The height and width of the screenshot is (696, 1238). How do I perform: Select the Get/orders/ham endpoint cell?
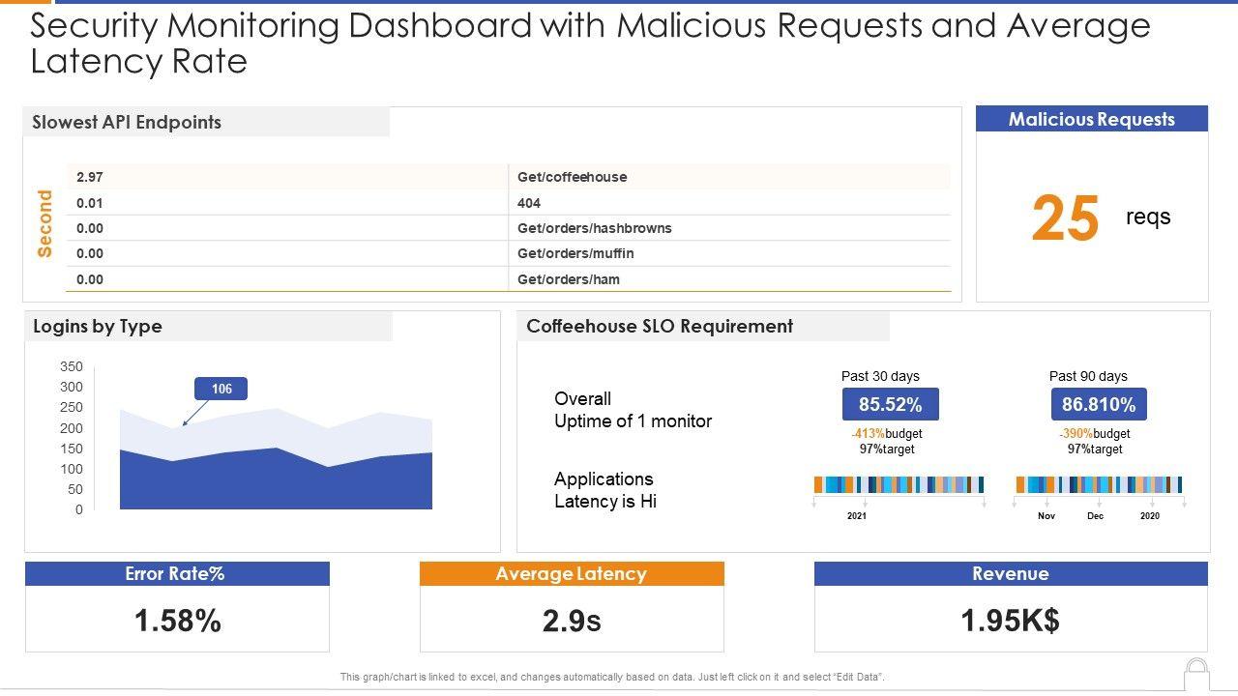729,279
